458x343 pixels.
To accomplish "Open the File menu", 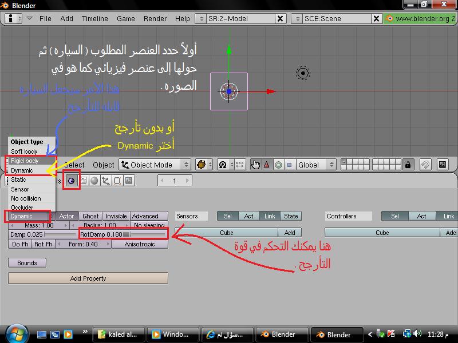I will coord(45,19).
